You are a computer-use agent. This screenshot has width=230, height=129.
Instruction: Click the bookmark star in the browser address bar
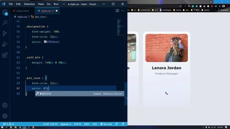180,6
